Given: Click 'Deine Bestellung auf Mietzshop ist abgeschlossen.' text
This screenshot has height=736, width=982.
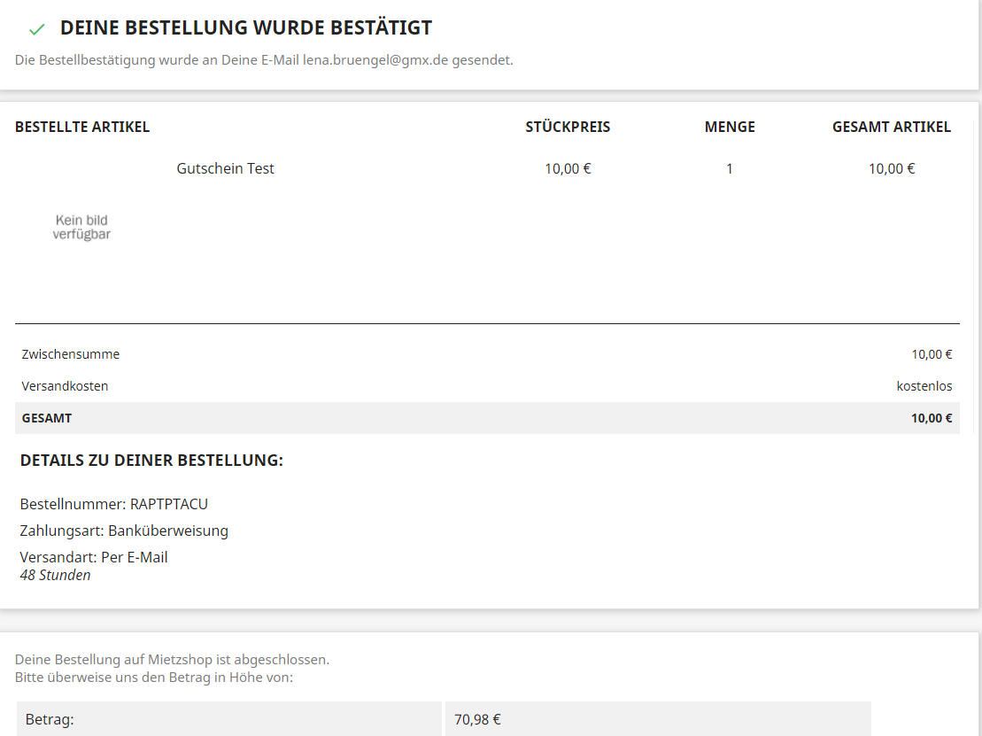Looking at the screenshot, I should tap(172, 660).
